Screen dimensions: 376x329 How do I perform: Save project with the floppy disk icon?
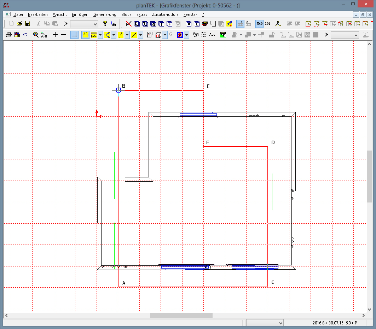coord(28,24)
